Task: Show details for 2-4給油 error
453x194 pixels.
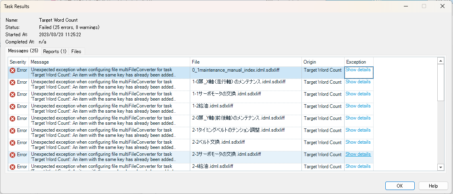Action: [358, 166]
